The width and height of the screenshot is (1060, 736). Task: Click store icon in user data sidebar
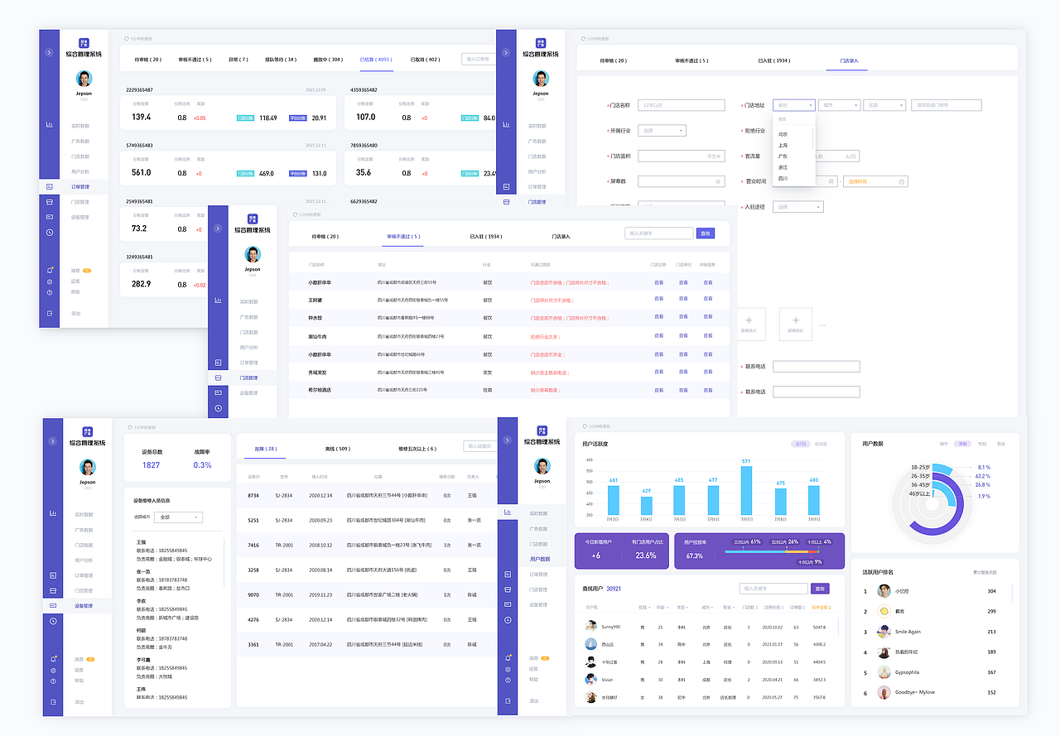tap(507, 589)
